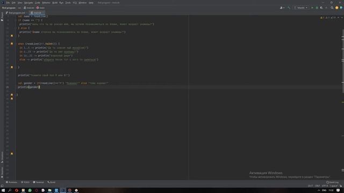344x193 pixels.
Task: Open the Navigate menu
Action: point(28,3)
